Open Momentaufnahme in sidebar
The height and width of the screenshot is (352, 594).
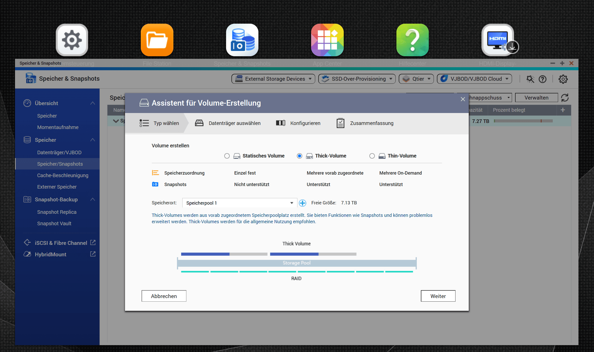point(58,127)
